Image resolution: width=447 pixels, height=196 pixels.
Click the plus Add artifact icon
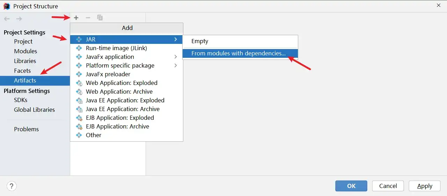click(x=76, y=18)
